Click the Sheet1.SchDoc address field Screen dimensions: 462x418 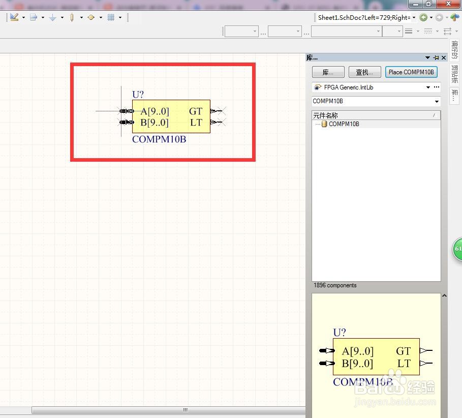pos(364,18)
